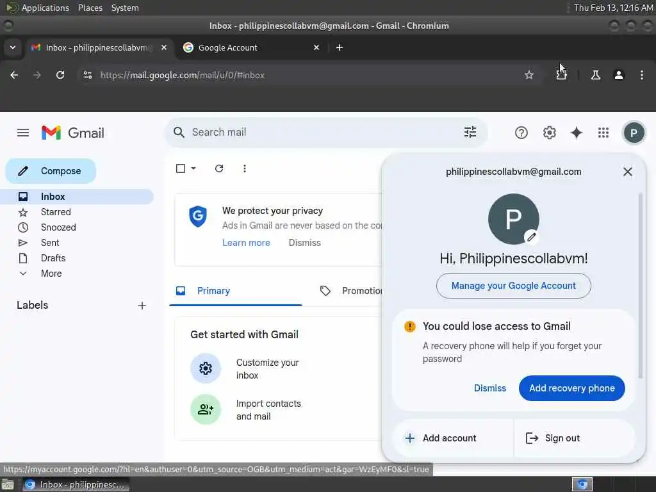This screenshot has width=656, height=492.
Task: Click the Gemini sparkle icon
Action: [576, 133]
